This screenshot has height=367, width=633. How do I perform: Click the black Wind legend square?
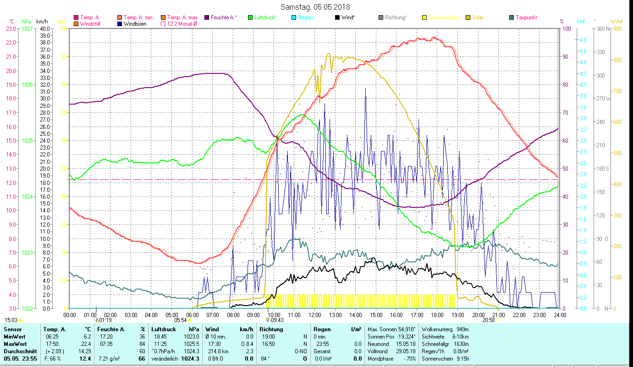(337, 17)
